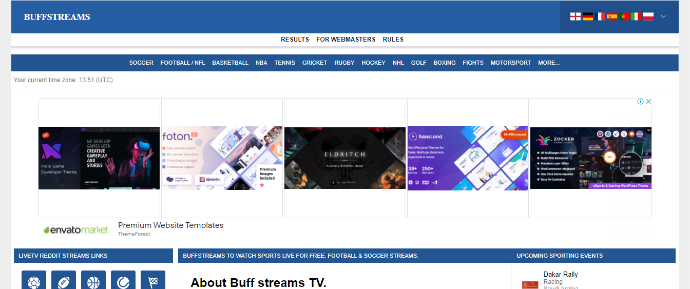Select HOCKEY menu item
The width and height of the screenshot is (690, 289).
click(x=374, y=63)
